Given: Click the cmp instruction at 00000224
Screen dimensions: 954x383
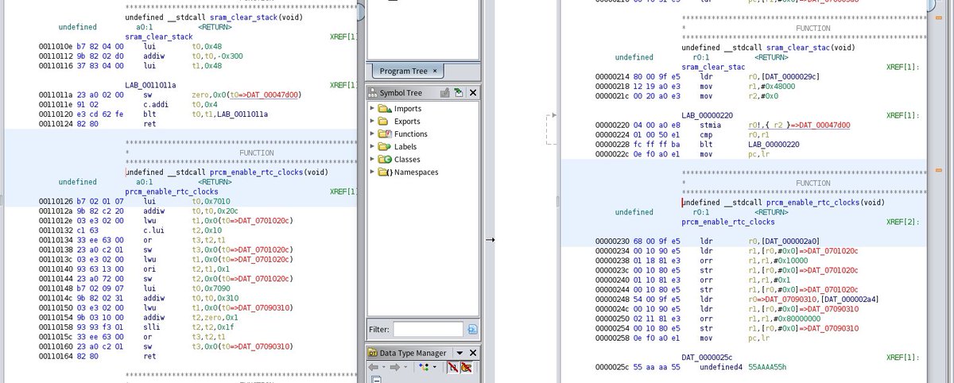Looking at the screenshot, I should click(707, 135).
